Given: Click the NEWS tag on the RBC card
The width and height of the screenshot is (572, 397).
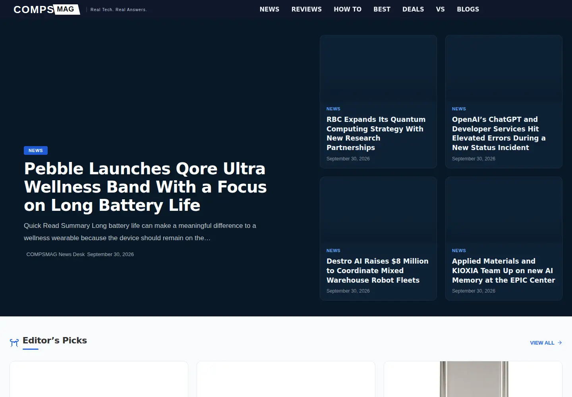Looking at the screenshot, I should (333, 109).
